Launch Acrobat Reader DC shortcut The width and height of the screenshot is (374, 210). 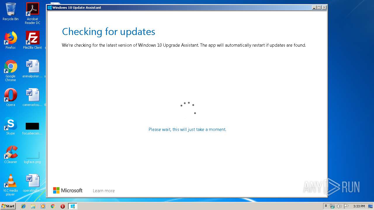(32, 13)
